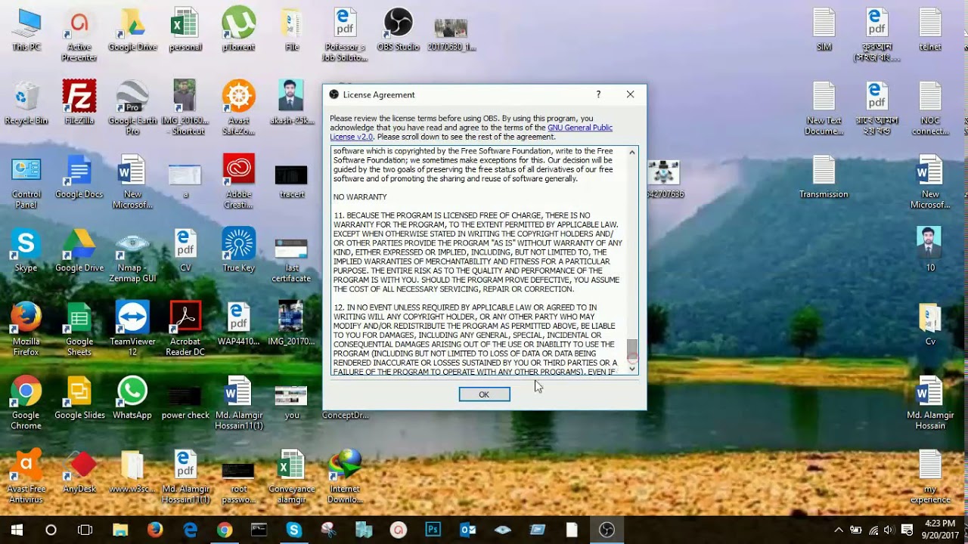Select Google Slides desktop shortcut
This screenshot has width=968, height=544.
pos(79,398)
